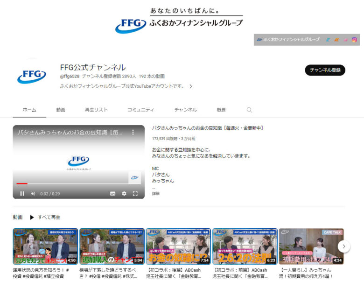Open the 動画 section heading
Screen dimensions: 364x281
[x=18, y=217]
